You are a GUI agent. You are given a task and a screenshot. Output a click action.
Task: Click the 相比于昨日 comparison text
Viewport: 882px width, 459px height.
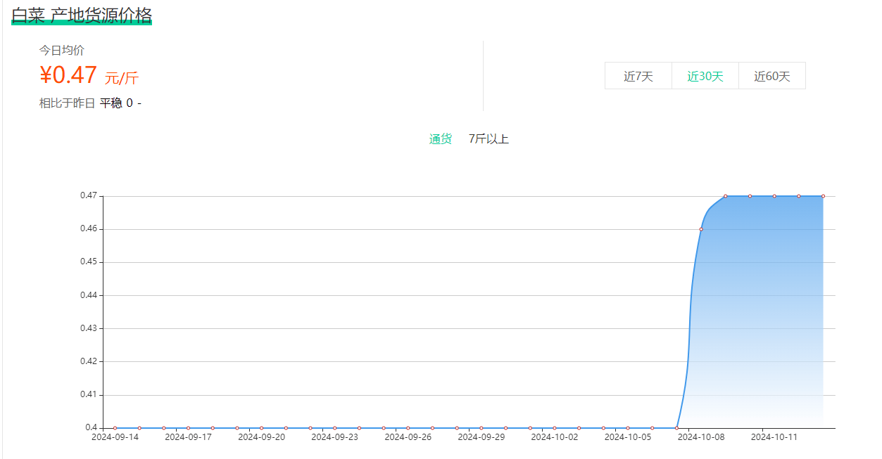[x=67, y=103]
